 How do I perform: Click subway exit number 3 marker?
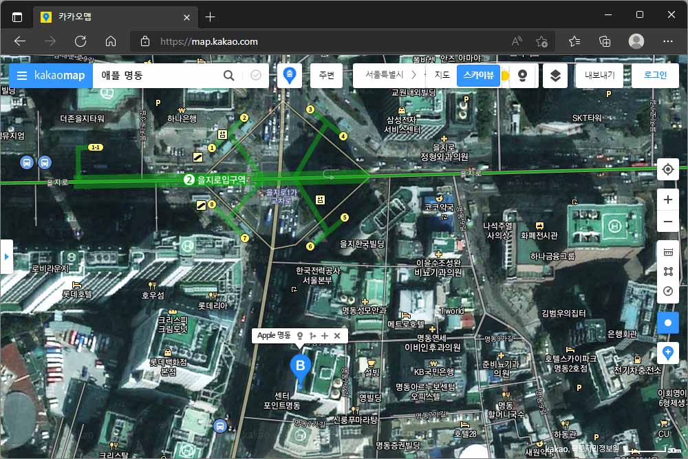click(310, 109)
